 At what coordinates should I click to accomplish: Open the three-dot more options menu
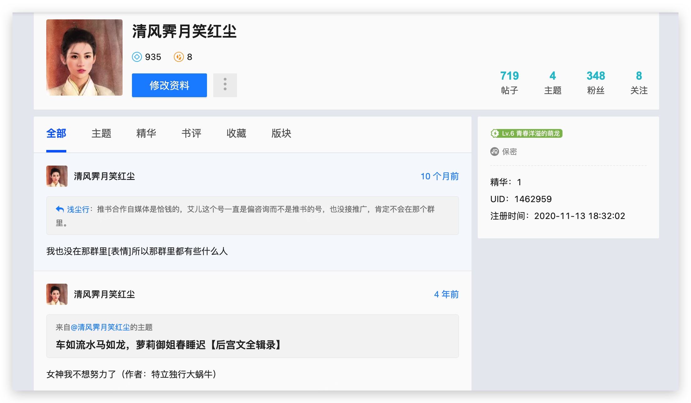click(x=225, y=85)
